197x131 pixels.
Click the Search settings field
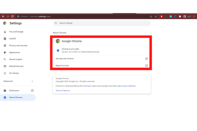[102, 23]
